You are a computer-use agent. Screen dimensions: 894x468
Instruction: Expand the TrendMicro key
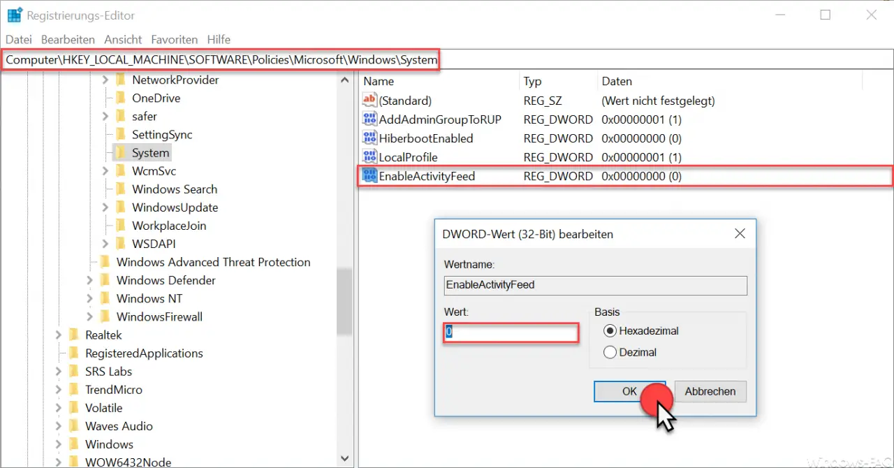[58, 389]
